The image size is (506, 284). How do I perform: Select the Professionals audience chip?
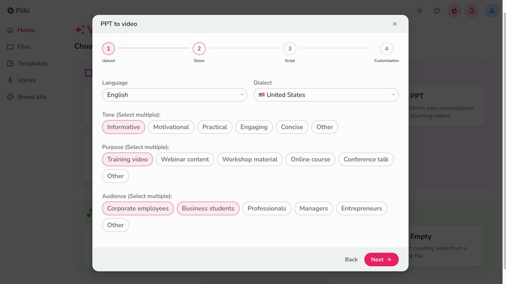(x=267, y=208)
